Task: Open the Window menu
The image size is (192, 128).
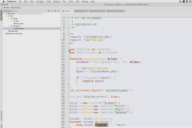Action: tap(85, 2)
